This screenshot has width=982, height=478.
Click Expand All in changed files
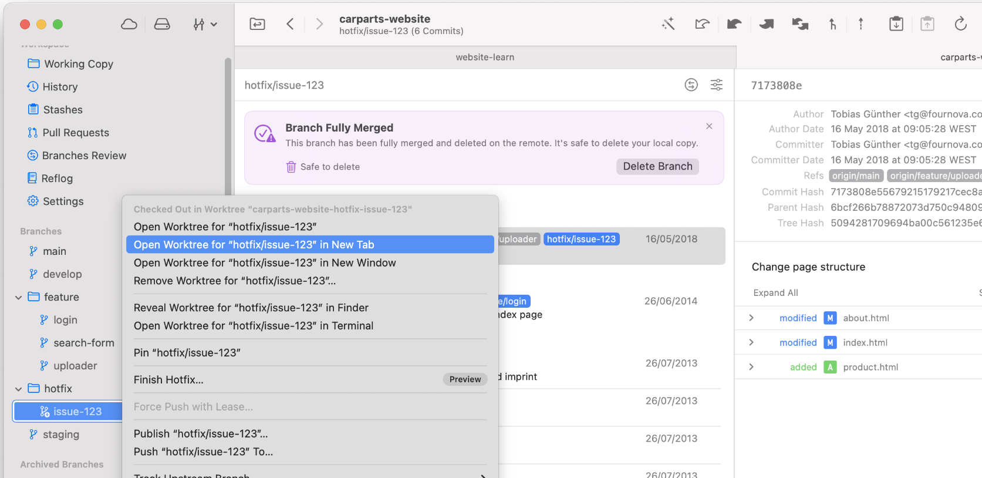[x=775, y=293]
